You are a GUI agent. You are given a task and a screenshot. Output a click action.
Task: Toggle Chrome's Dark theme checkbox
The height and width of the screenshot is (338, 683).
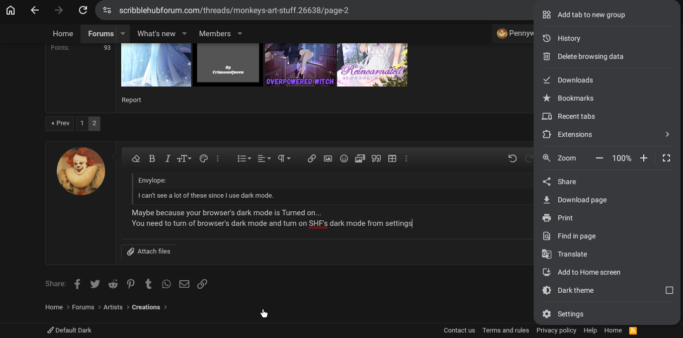(669, 290)
